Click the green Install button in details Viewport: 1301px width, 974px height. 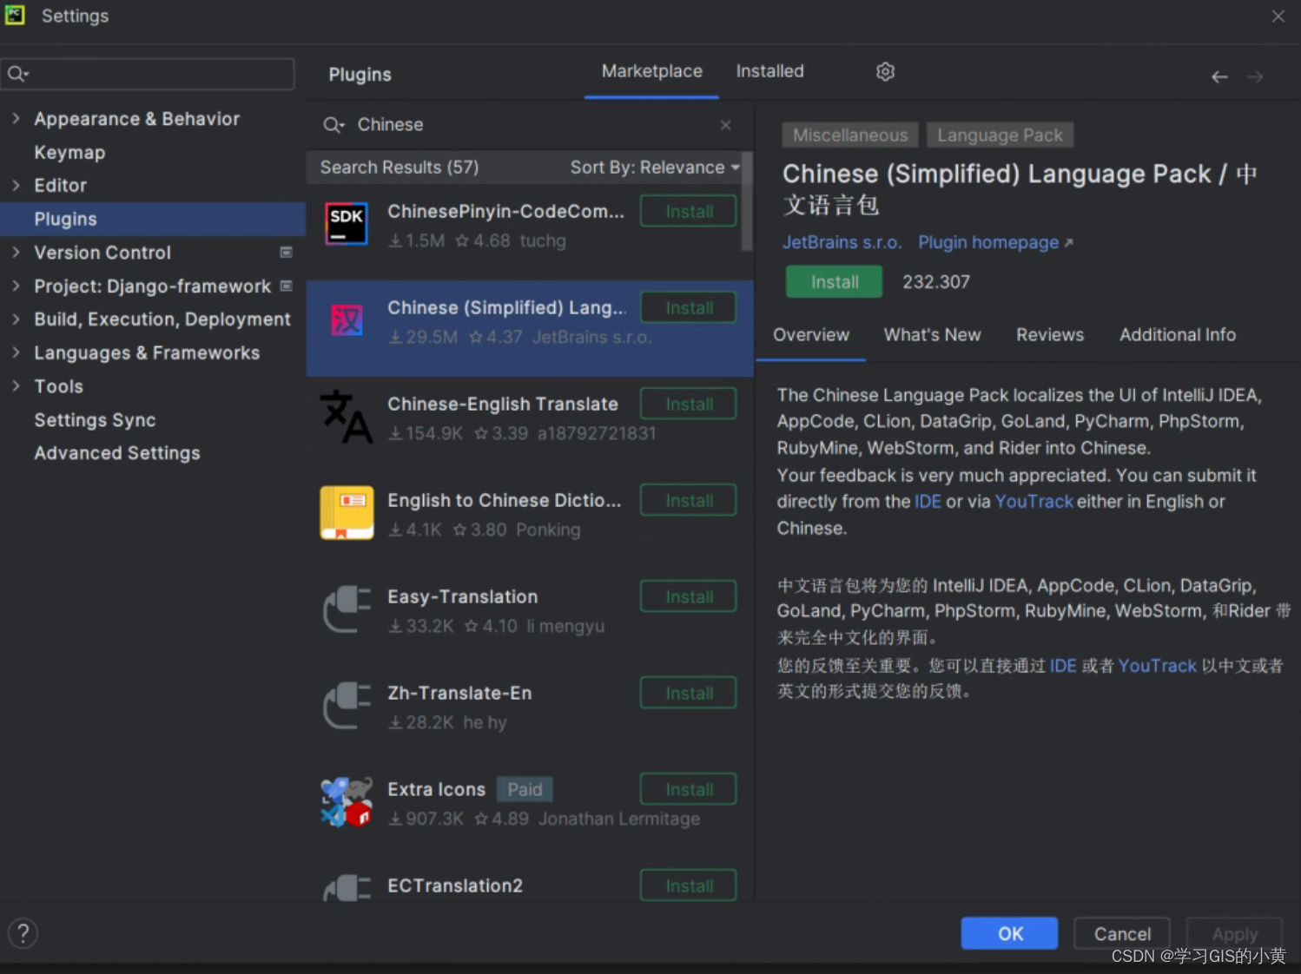[x=834, y=282]
